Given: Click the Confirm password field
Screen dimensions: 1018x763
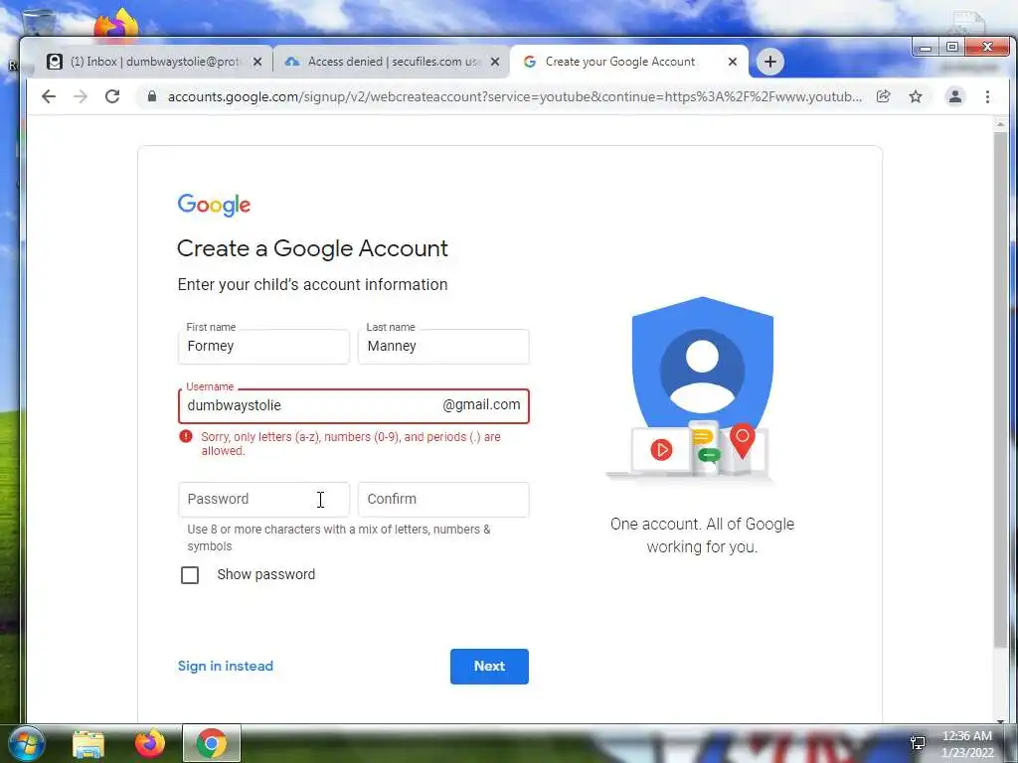Looking at the screenshot, I should pos(443,500).
